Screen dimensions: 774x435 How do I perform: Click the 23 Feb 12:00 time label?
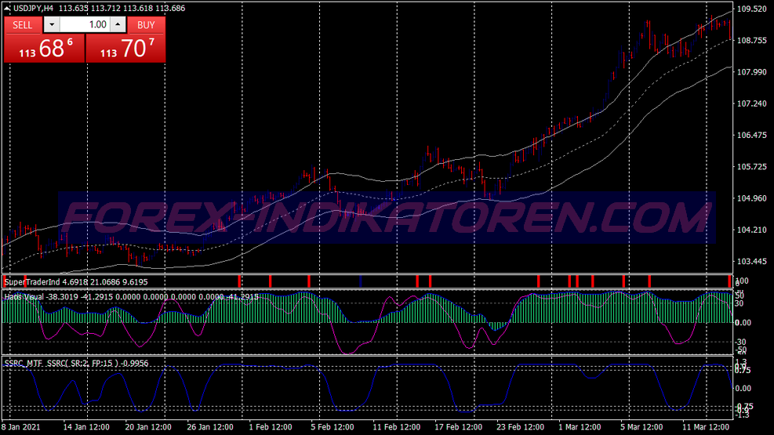pyautogui.click(x=520, y=427)
